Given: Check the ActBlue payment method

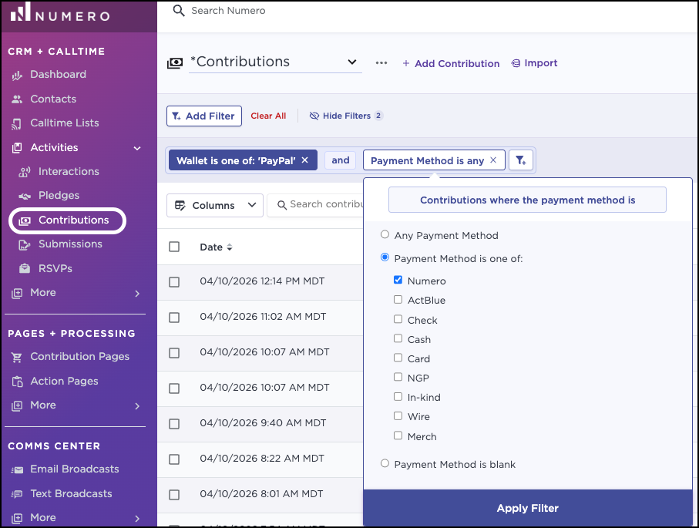Looking at the screenshot, I should pos(398,300).
